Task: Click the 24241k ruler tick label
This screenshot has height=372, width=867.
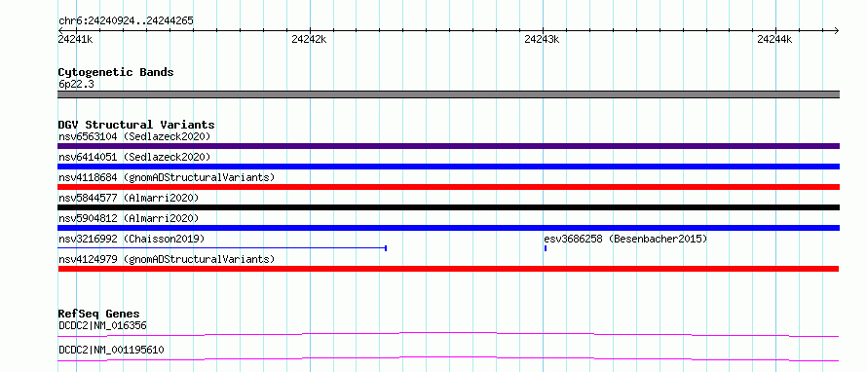Action: click(x=75, y=39)
